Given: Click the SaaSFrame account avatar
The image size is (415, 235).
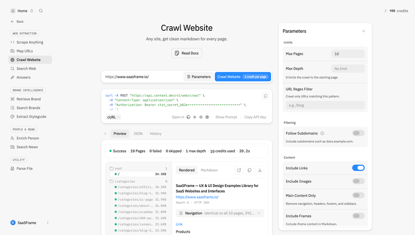Looking at the screenshot, I should [x=13, y=223].
